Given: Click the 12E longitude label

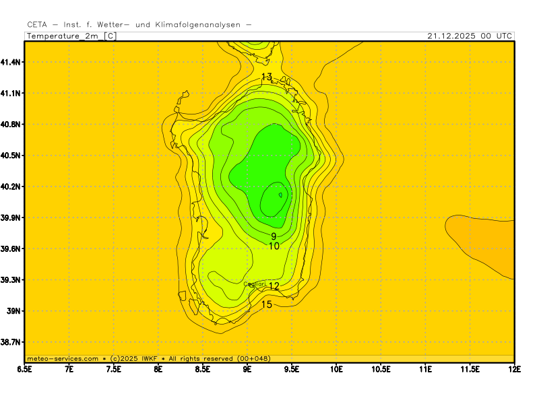Looking at the screenshot, I should (x=514, y=369).
